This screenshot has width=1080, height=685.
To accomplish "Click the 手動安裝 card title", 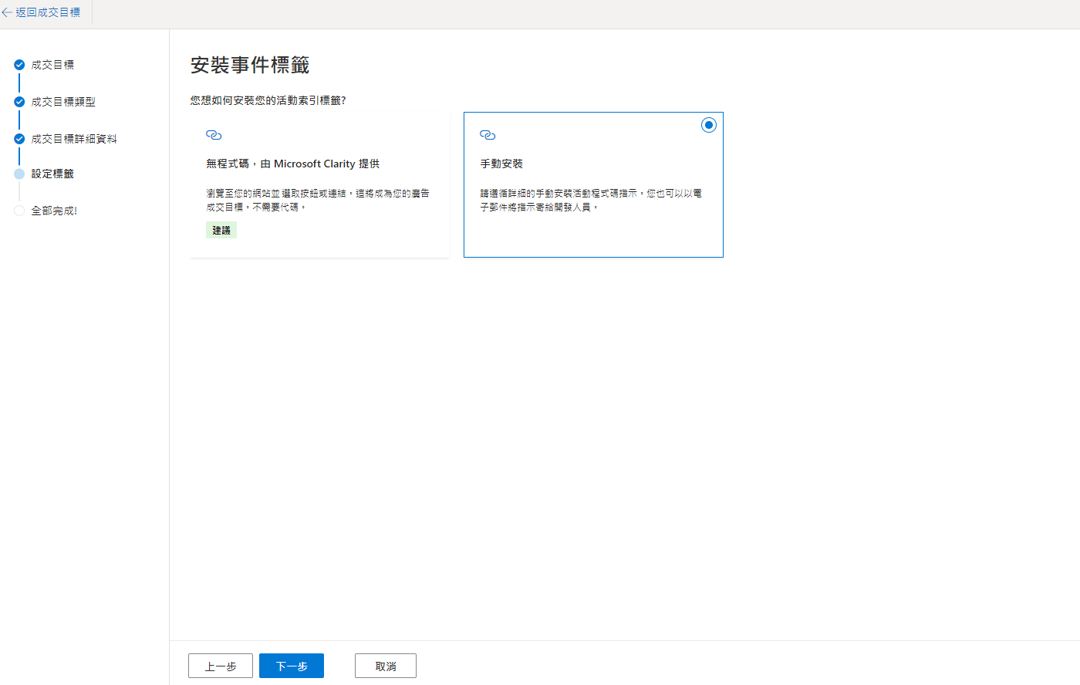I will pyautogui.click(x=501, y=164).
